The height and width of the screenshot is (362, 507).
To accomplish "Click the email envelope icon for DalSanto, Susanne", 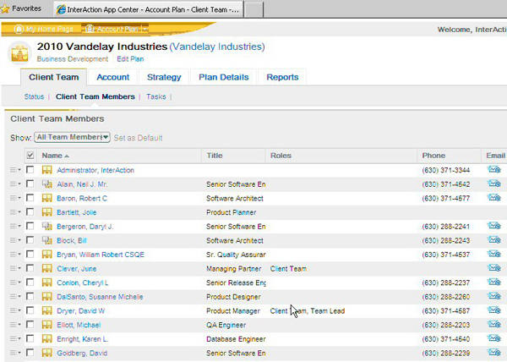I will click(494, 296).
